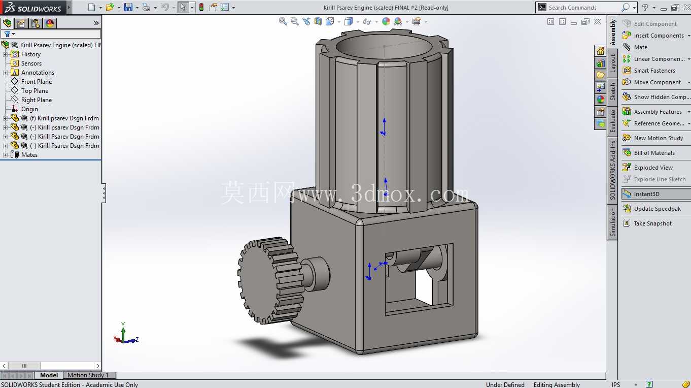Switch to SOLIDWORKS Add-Ins vertical tab

pos(613,170)
